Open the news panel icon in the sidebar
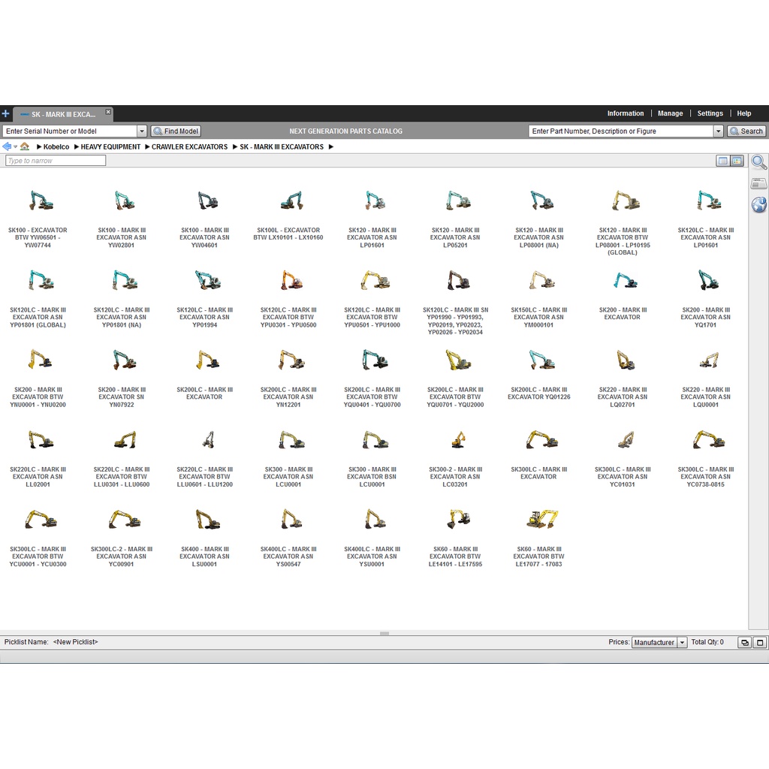The width and height of the screenshot is (769, 769). click(x=758, y=183)
